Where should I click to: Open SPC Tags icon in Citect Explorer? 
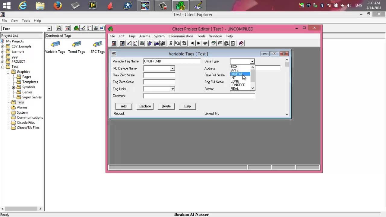(97, 44)
